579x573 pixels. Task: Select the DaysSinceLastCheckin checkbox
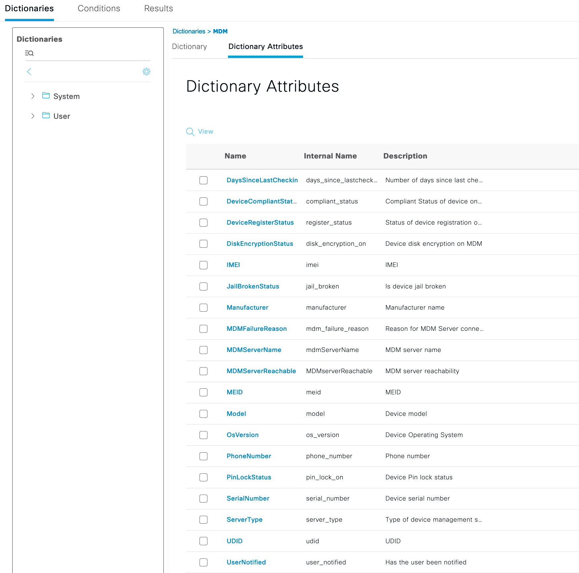point(203,180)
